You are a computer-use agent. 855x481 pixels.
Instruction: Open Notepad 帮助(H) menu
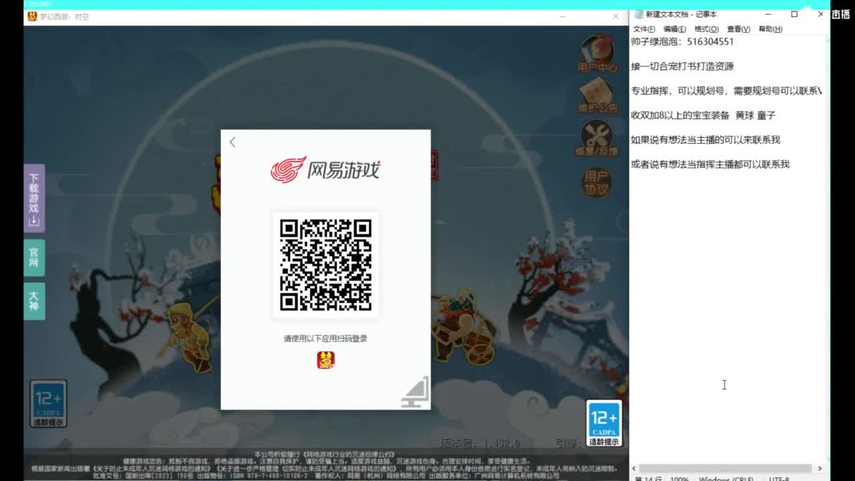[x=770, y=29]
